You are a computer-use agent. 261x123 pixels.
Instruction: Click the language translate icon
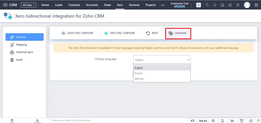[171, 33]
